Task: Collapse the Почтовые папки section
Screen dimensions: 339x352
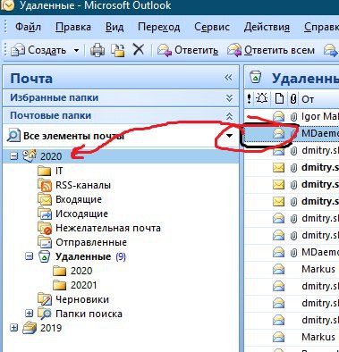Action: (x=229, y=116)
